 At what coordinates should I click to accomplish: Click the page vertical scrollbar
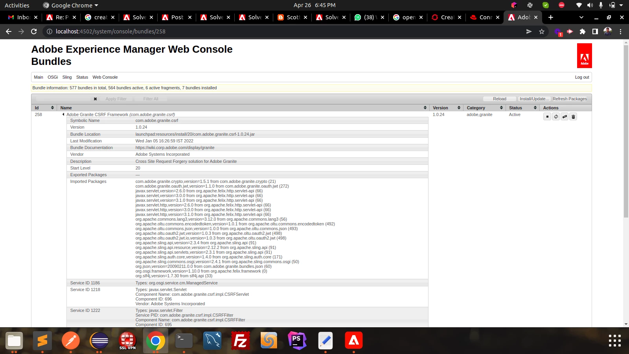coord(626,131)
